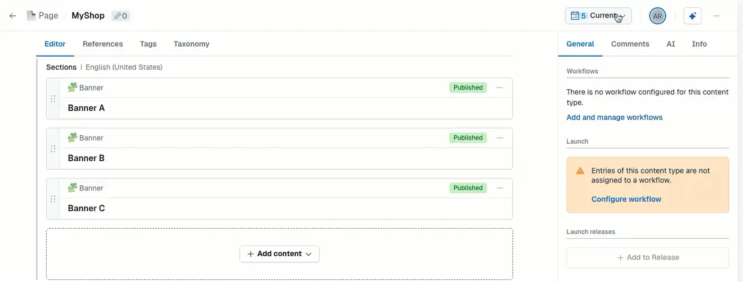
Task: Expand the Add content dropdown
Action: (280, 254)
